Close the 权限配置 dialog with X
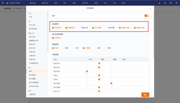 coord(151,9)
